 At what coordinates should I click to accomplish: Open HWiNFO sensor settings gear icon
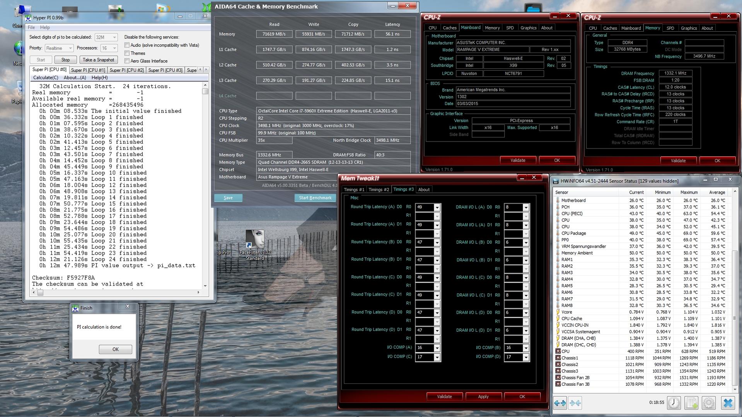coord(708,403)
